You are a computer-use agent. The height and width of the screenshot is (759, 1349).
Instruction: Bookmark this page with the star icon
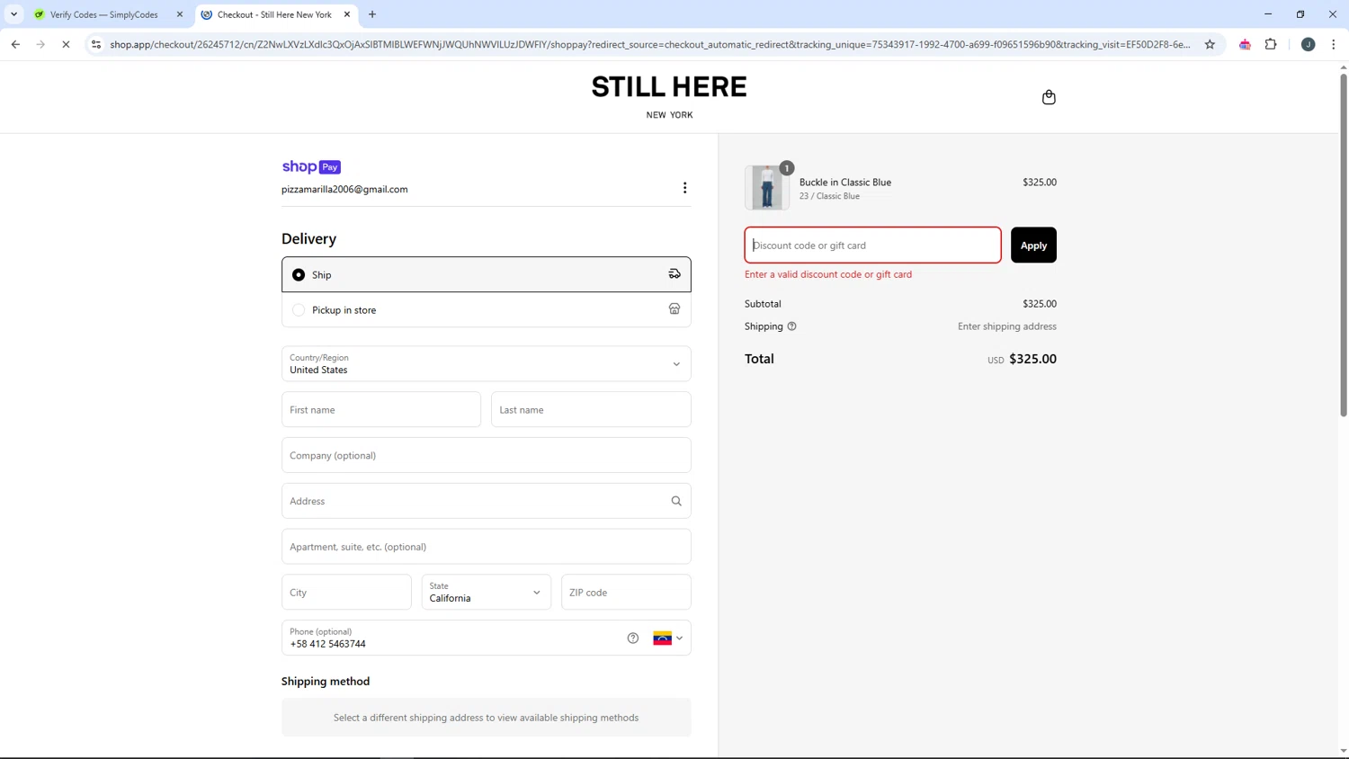[1210, 44]
